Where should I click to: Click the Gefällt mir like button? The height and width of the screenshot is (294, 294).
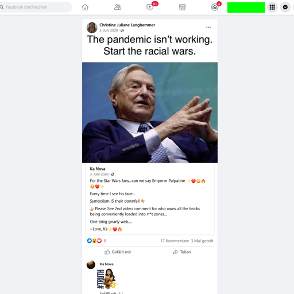pos(118,252)
